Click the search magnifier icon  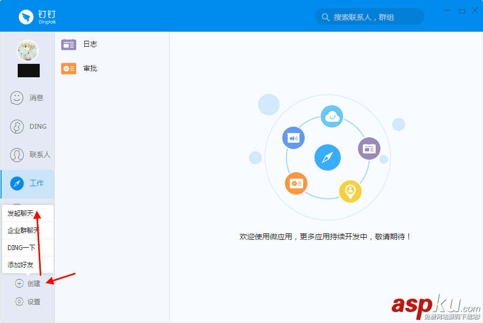pyautogui.click(x=325, y=17)
